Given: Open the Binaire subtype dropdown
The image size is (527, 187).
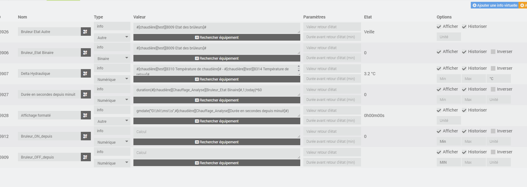Looking at the screenshot, I should (x=112, y=58).
